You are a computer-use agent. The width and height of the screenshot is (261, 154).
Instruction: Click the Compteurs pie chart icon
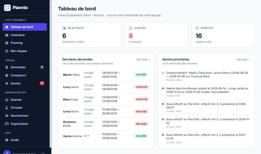coord(7,75)
